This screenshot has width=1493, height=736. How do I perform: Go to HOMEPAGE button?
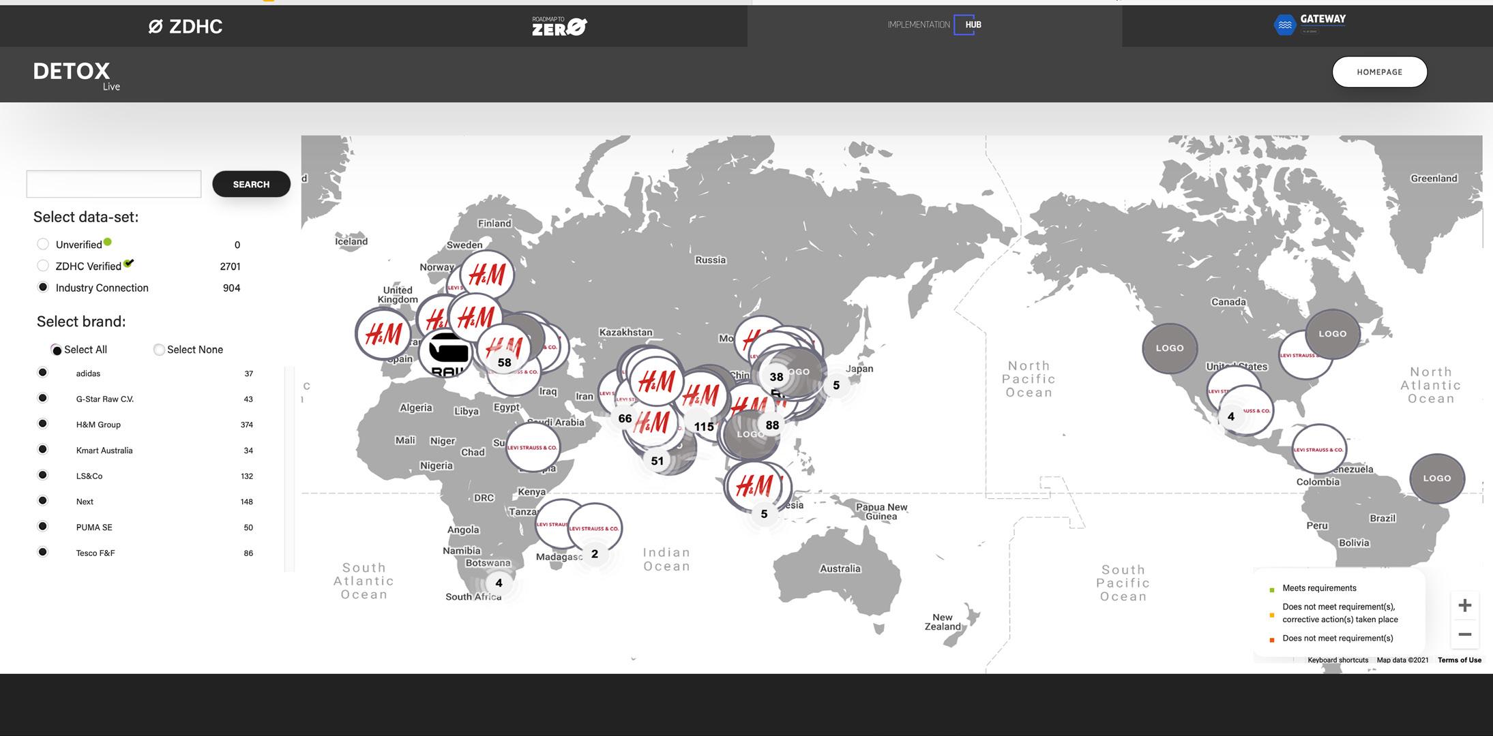pos(1379,72)
